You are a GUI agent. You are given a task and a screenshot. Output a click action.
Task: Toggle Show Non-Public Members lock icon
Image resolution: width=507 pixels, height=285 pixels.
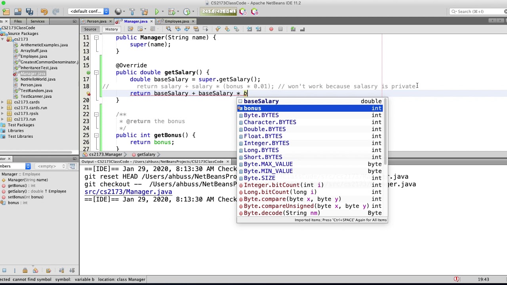coord(25,271)
